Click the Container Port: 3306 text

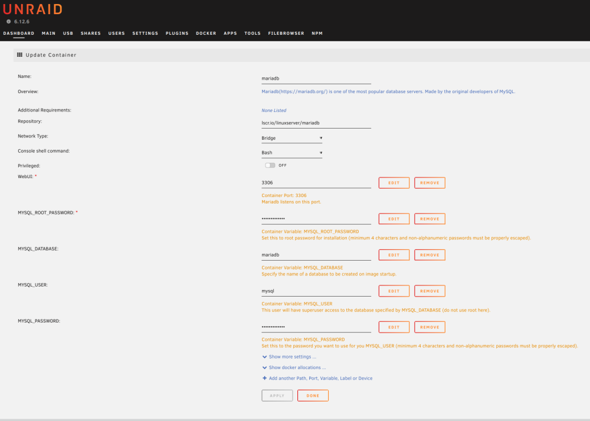pyautogui.click(x=284, y=196)
